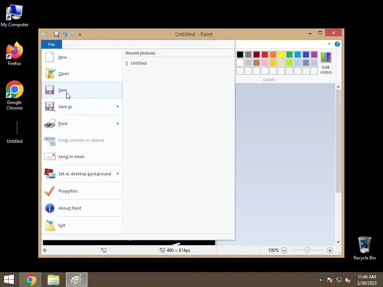Pick the green color swatch
The image size is (383, 287).
click(289, 55)
